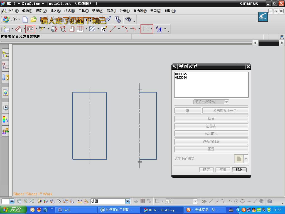Click the full-screen toggle icon near cue line
Image resolution: width=285 pixels, height=214 pixels.
pyautogui.click(x=282, y=37)
